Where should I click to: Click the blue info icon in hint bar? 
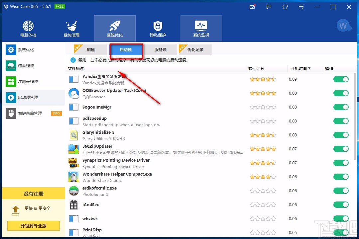pos(73,60)
